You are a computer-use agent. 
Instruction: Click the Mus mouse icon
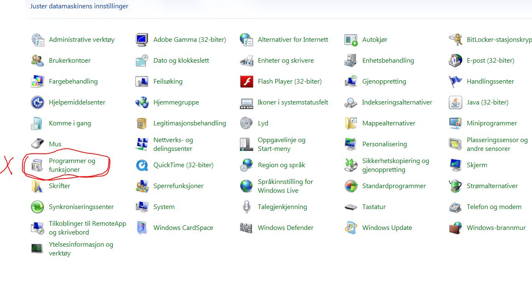[x=38, y=144]
